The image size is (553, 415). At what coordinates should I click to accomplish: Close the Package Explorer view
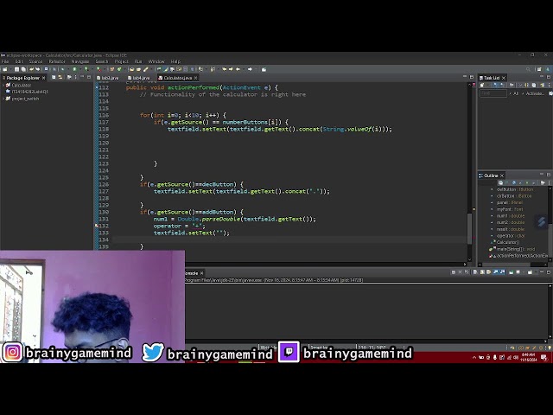(44, 78)
